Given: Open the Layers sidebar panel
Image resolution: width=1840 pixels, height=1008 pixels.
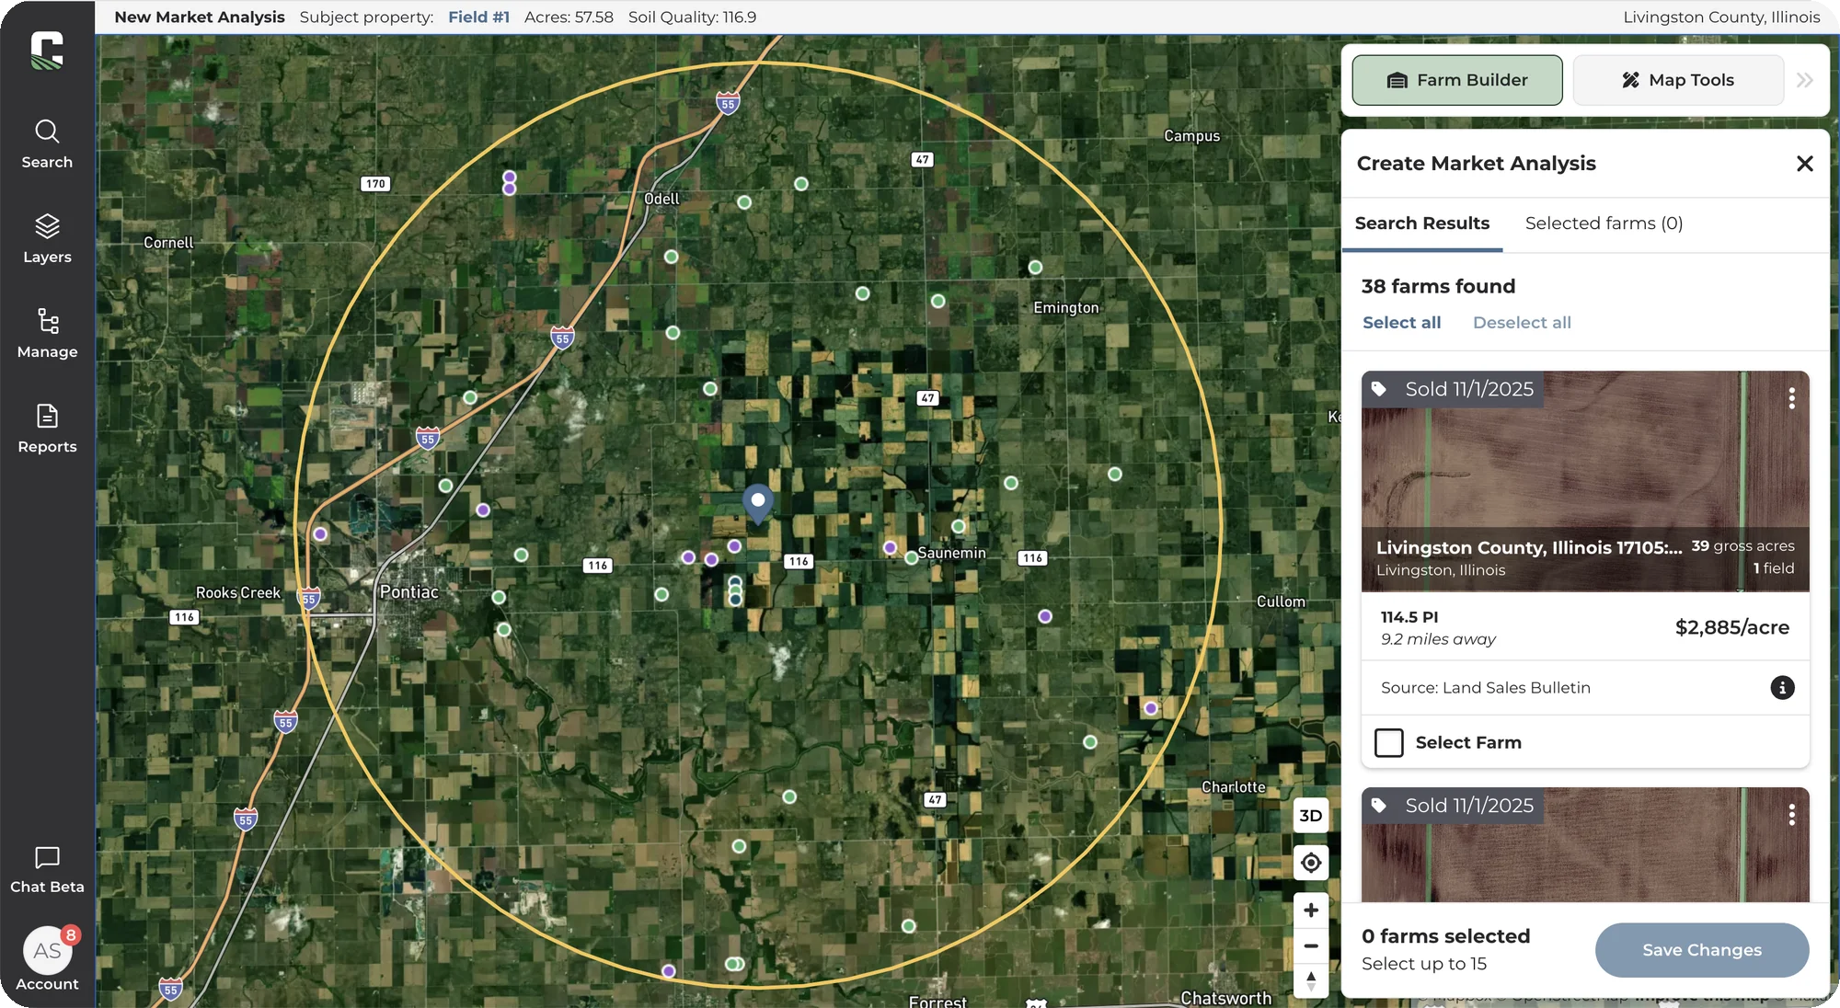Looking at the screenshot, I should click(x=47, y=239).
